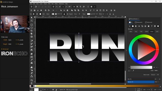Toggle Enable snapping button
Image resolution: width=162 pixels, height=91 pixels.
(31, 7)
